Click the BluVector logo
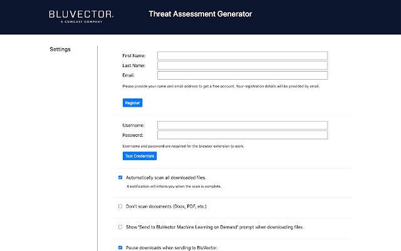Viewport: 401px width, 251px height. (81, 17)
